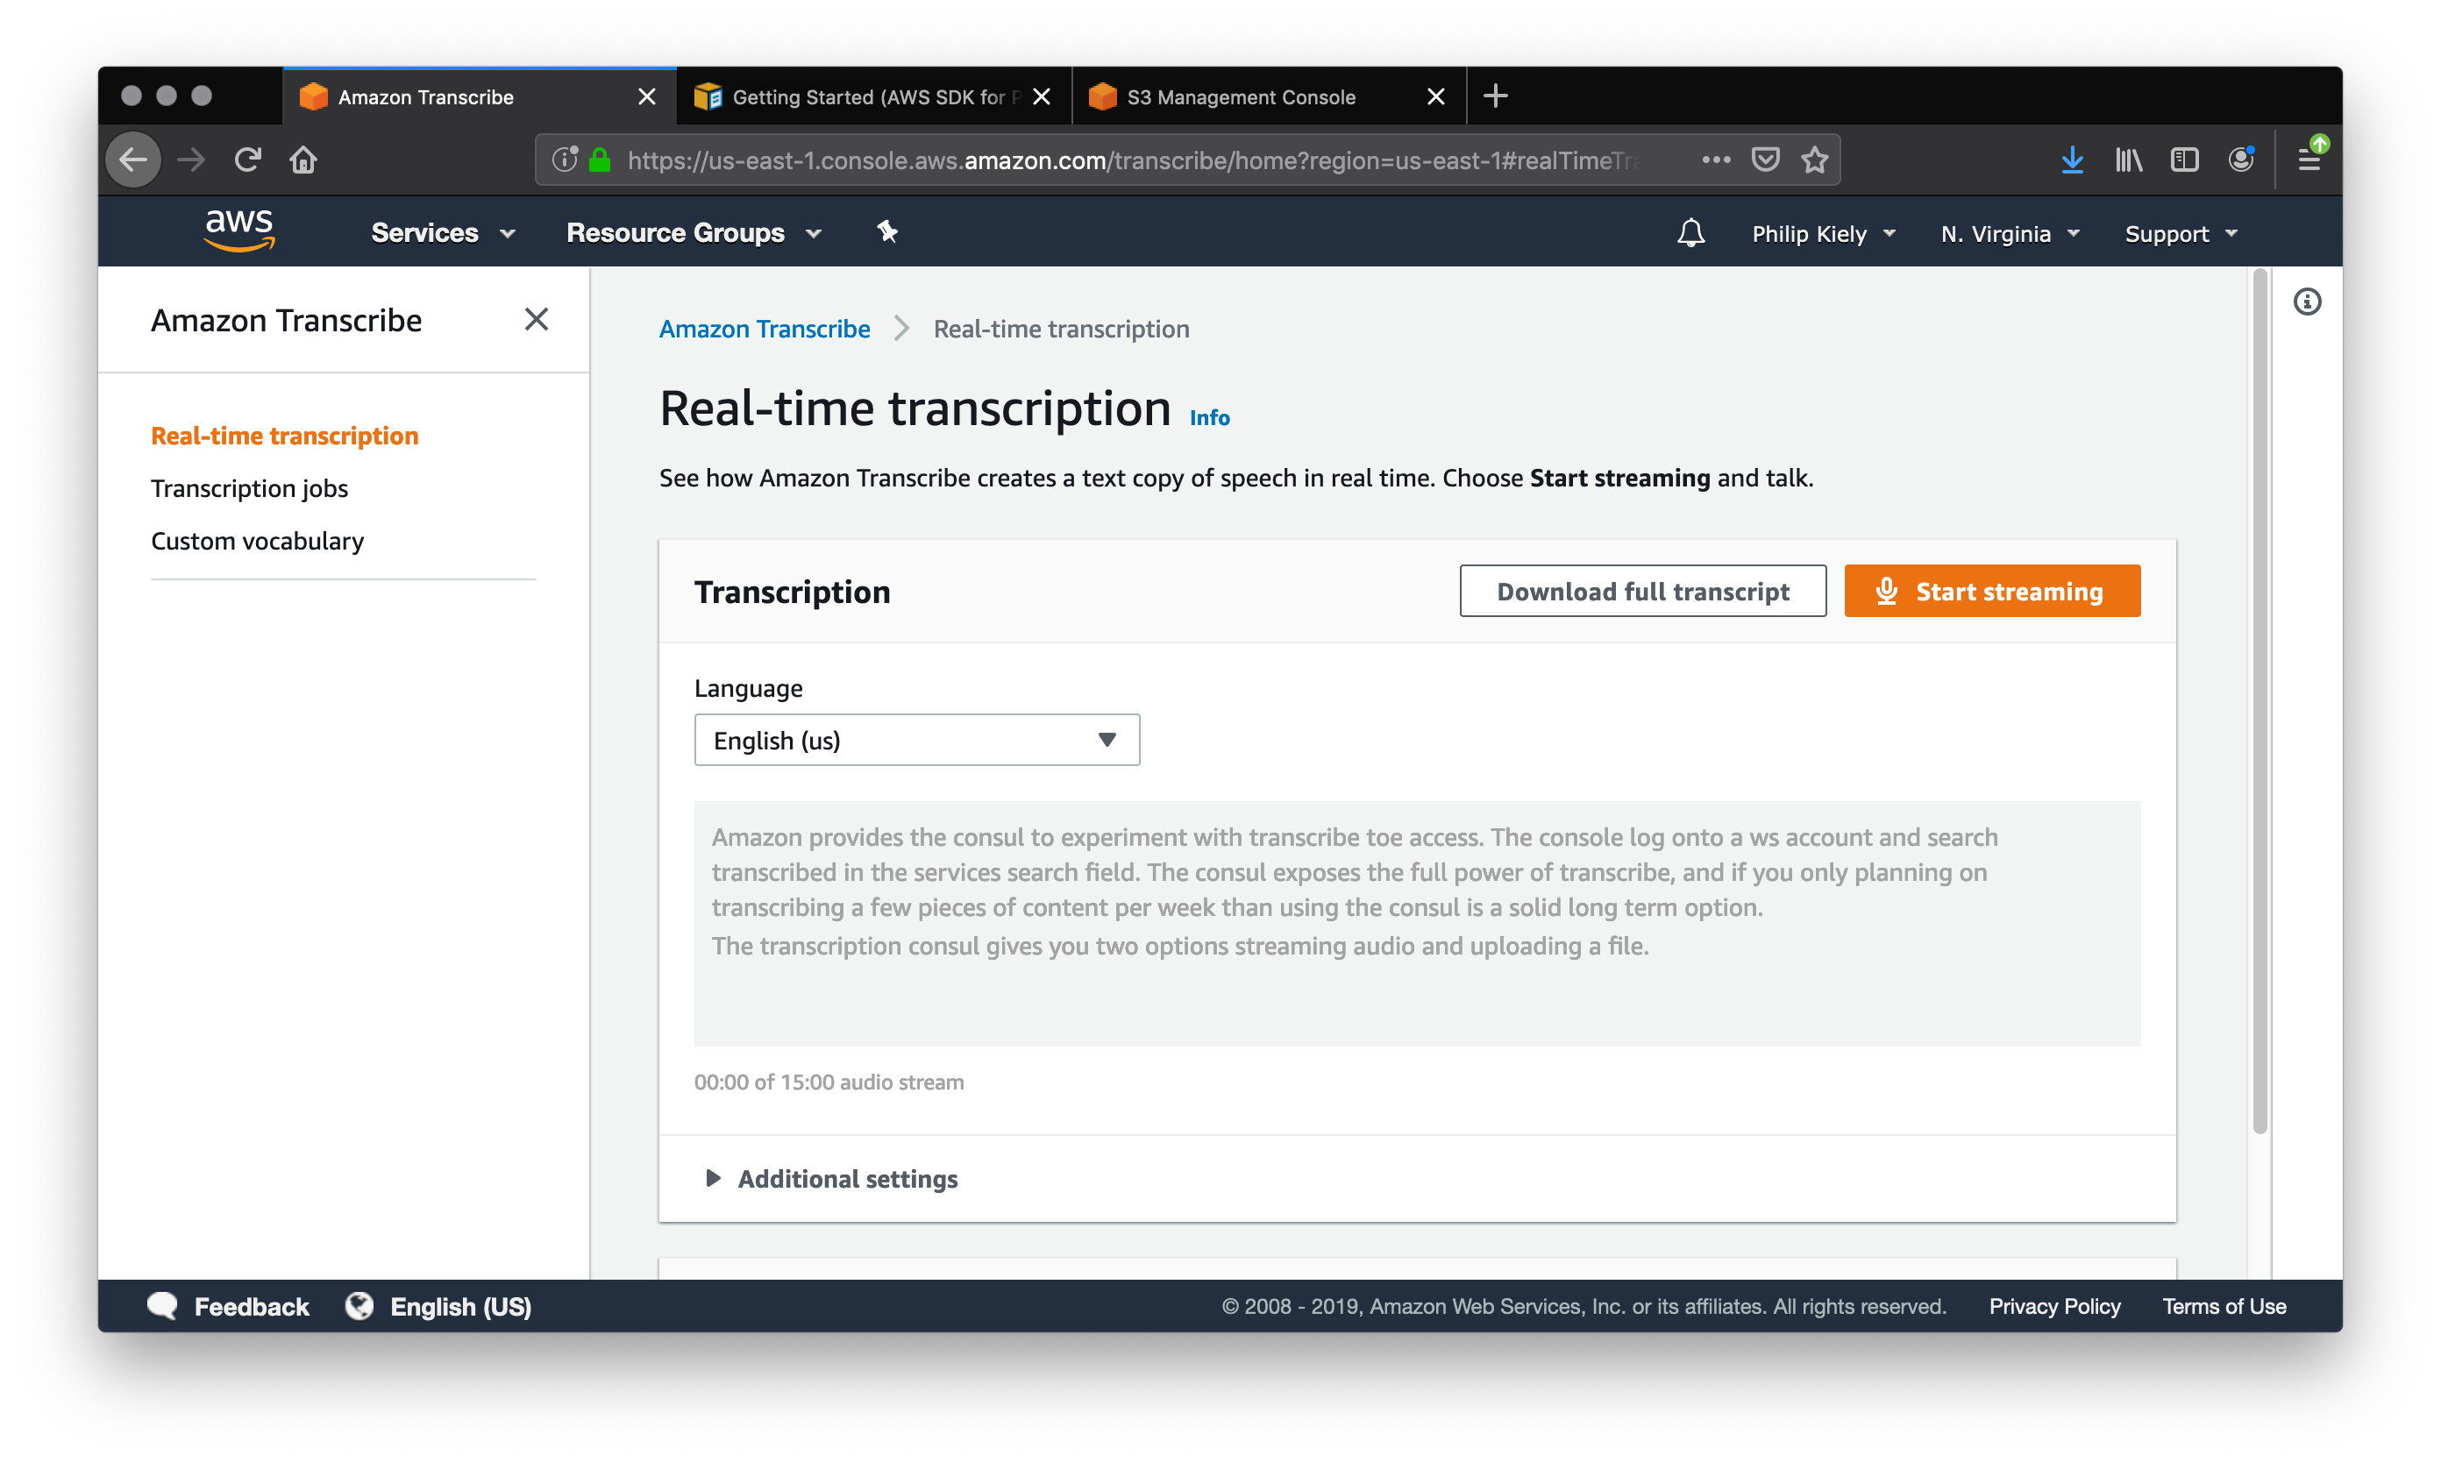Open the N. Virginia region selector
Viewport: 2441px width, 1462px height.
click(2010, 233)
